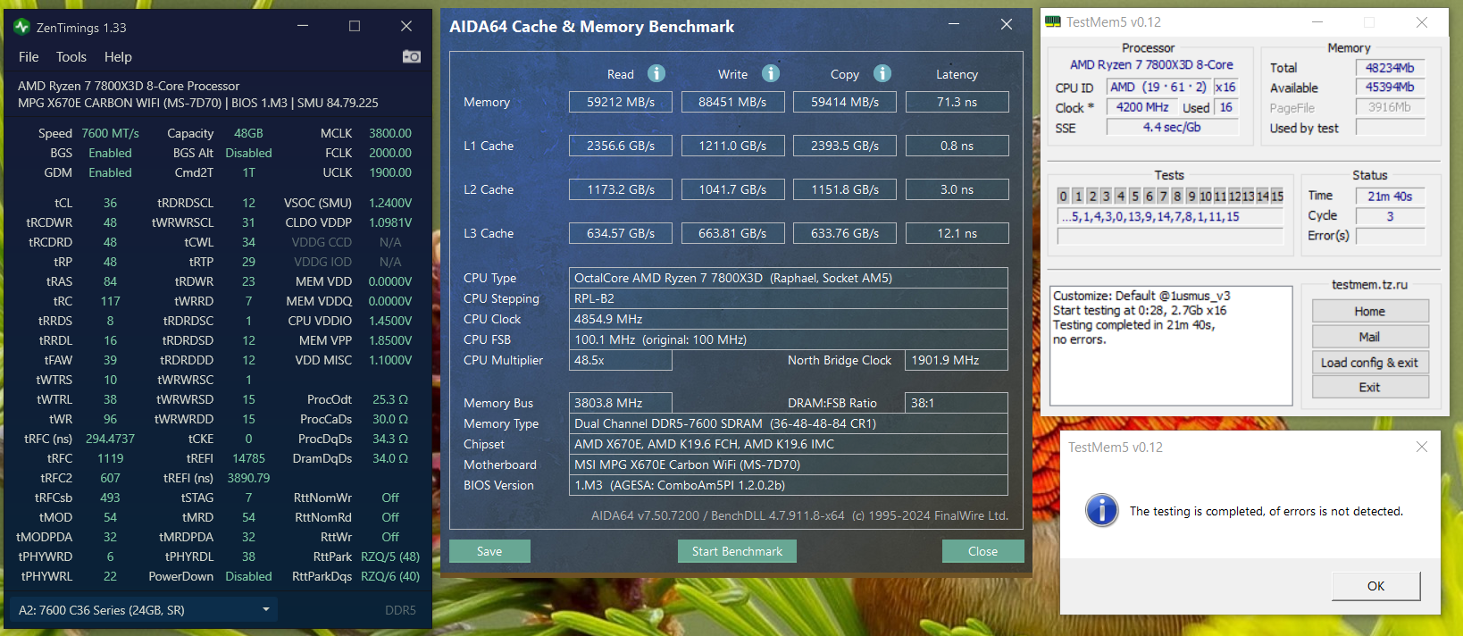Click the Capacity 48GB value in ZenTimings
The width and height of the screenshot is (1463, 636).
pyautogui.click(x=248, y=133)
